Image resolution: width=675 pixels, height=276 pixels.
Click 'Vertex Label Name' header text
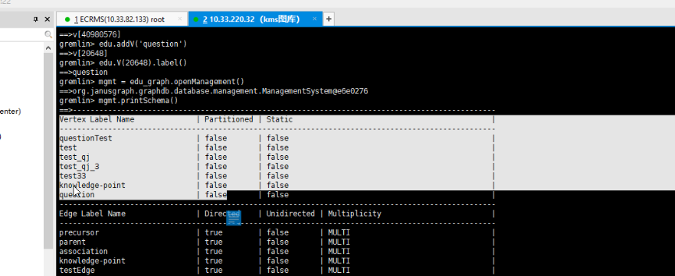(97, 119)
